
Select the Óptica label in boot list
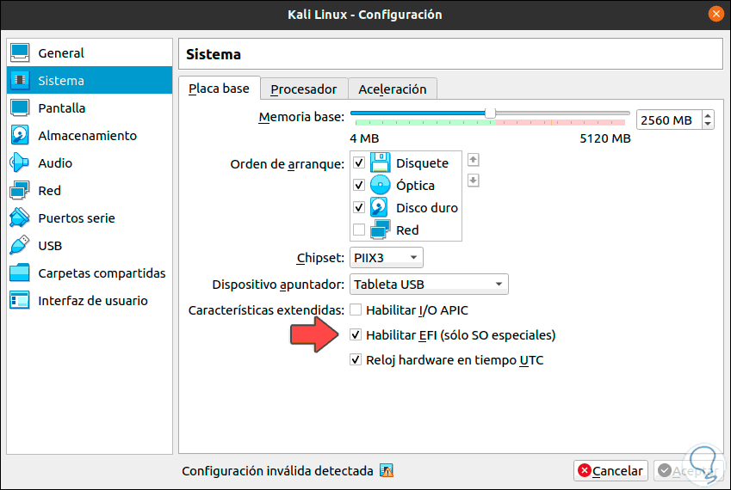tap(415, 185)
